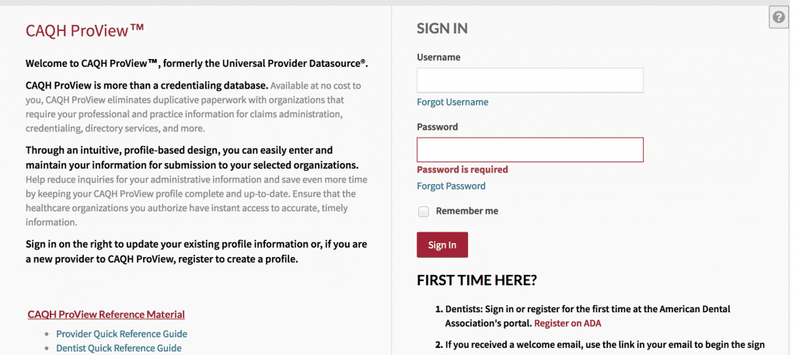Viewport: 796px width, 355px height.
Task: Click the Forgot Password link
Action: tap(451, 186)
